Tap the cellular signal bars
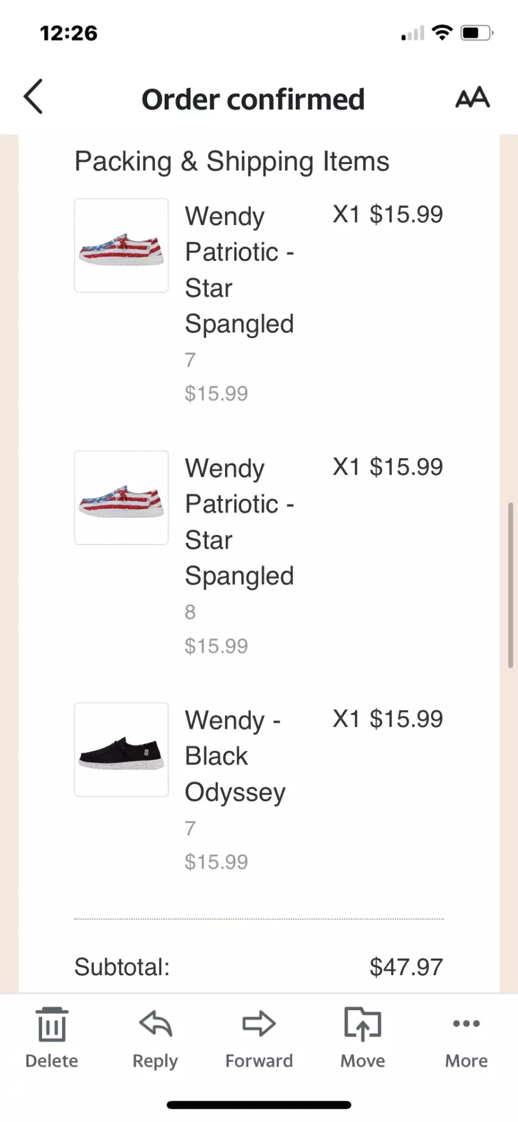 (x=413, y=34)
